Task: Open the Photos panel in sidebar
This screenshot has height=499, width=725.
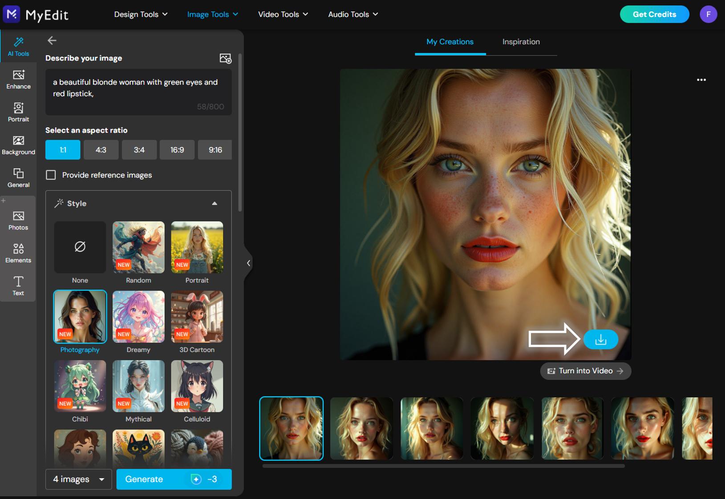Action: click(x=18, y=221)
